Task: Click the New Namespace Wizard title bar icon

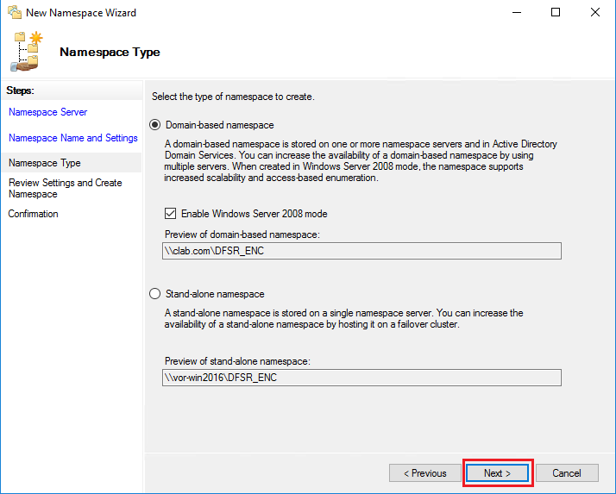Action: pyautogui.click(x=14, y=13)
